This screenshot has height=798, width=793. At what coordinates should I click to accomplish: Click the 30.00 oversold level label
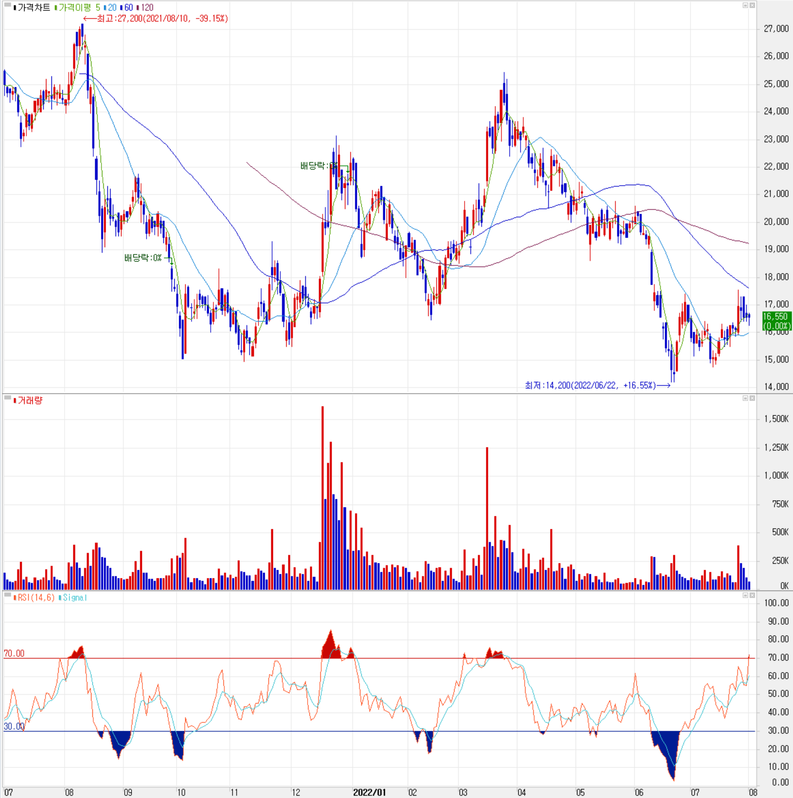[x=14, y=727]
